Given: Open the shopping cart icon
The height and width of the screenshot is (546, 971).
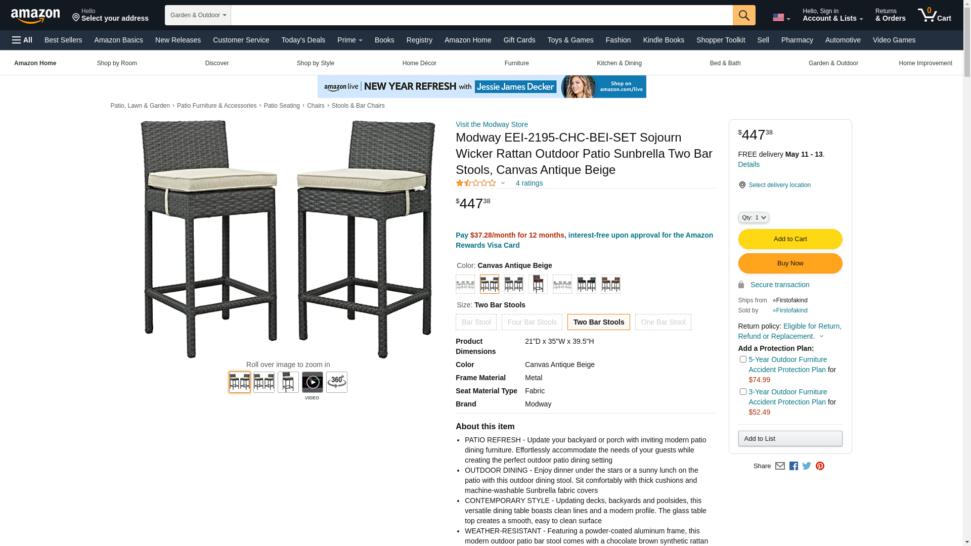Looking at the screenshot, I should [x=934, y=15].
